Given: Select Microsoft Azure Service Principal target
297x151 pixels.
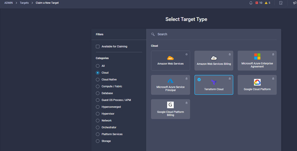Looking at the screenshot, I should pos(170,85).
